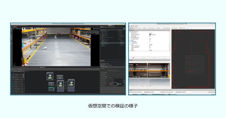
Task: Click the Background Color swatch in RViz
Action: (x=150, y=34)
